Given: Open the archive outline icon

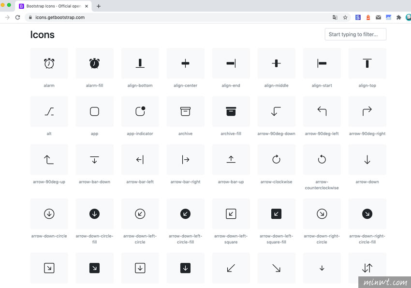Looking at the screenshot, I should pos(185,111).
